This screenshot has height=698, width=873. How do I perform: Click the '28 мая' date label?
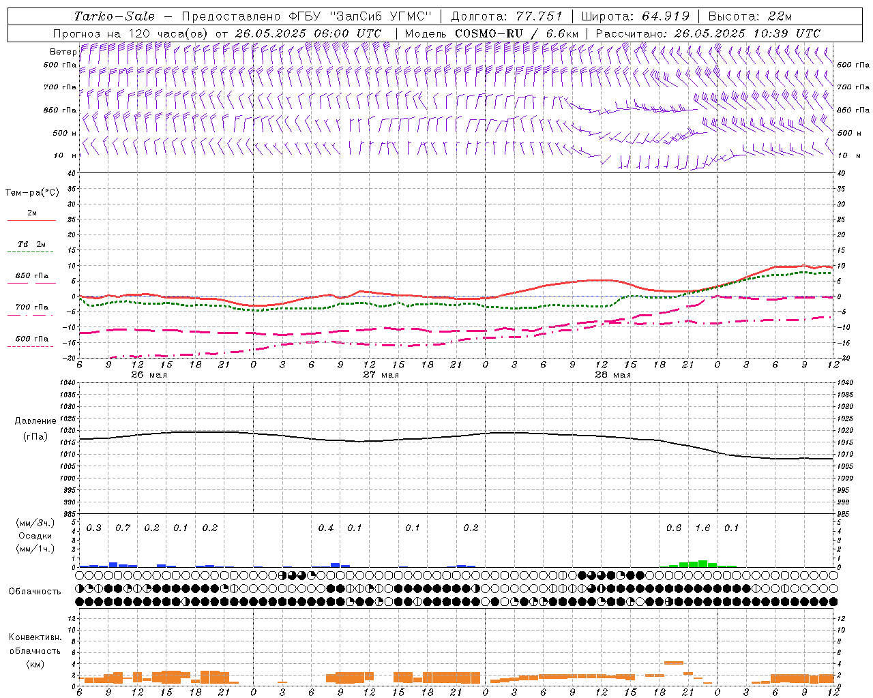[x=612, y=375]
